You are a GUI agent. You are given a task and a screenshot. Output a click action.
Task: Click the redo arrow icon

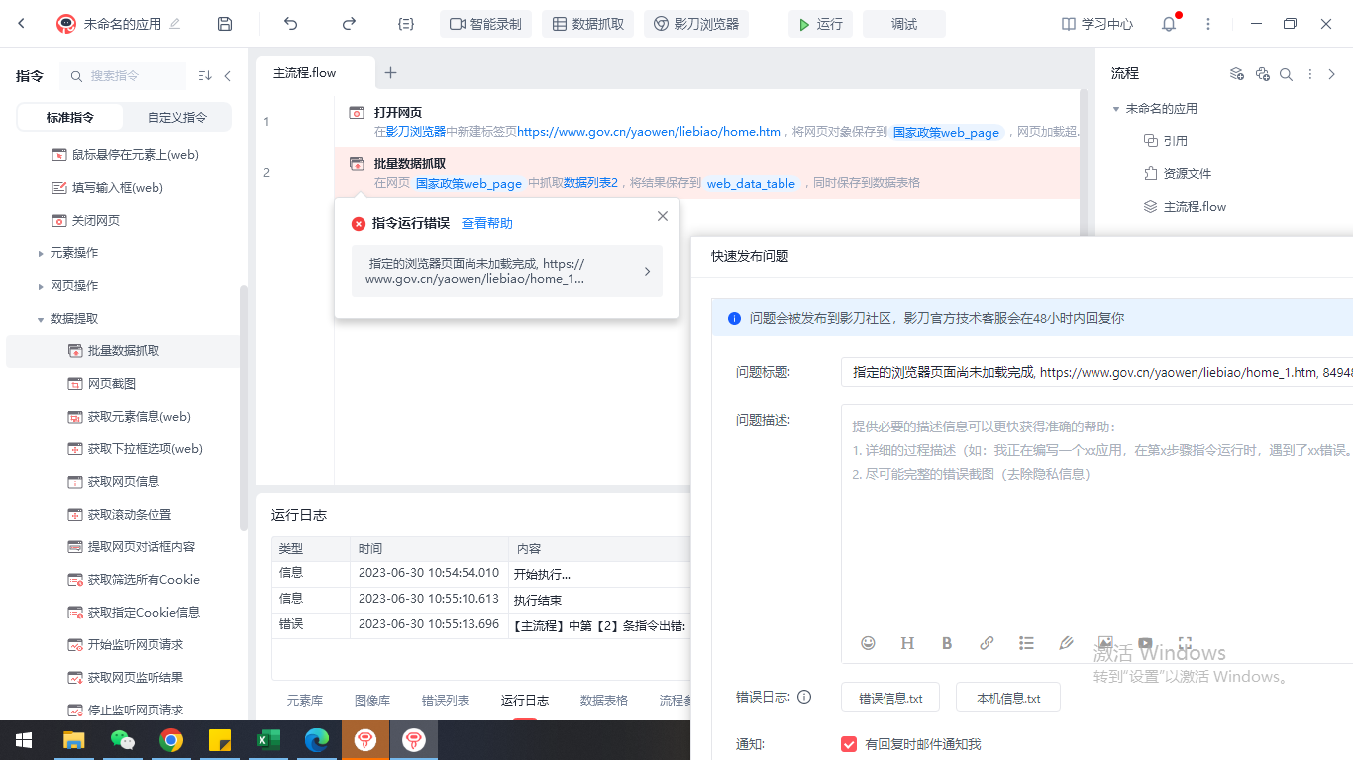pyautogui.click(x=349, y=24)
